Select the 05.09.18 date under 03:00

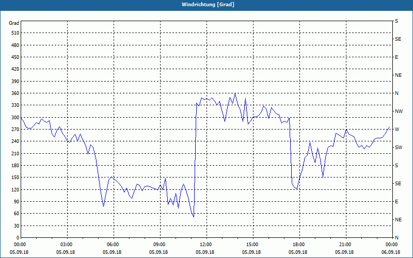click(66, 252)
